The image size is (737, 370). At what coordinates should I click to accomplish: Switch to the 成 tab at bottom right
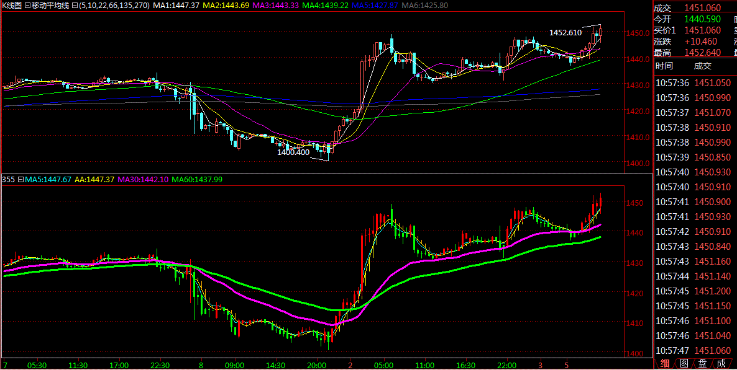point(721,363)
